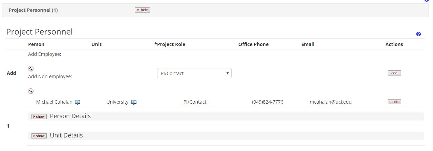
Task: Expand Person Details with the show button
Action: click(x=39, y=116)
